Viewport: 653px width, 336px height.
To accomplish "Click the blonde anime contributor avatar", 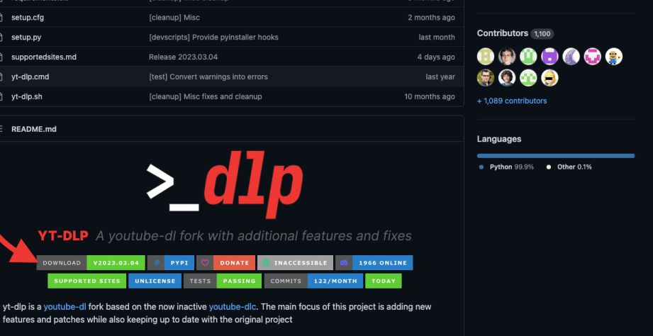I will pyautogui.click(x=549, y=77).
